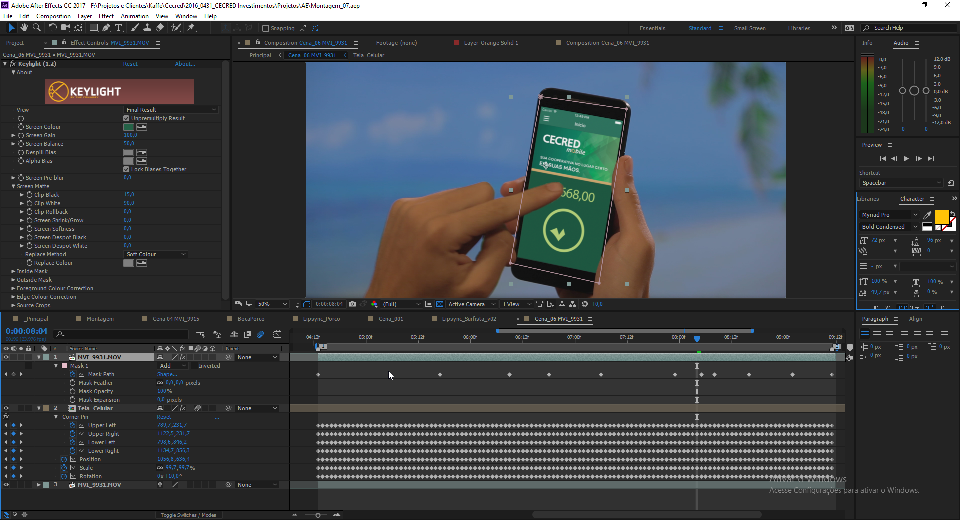
Task: Reset the Keylight effect
Action: tap(130, 64)
